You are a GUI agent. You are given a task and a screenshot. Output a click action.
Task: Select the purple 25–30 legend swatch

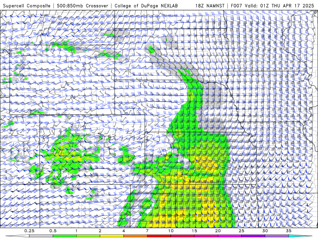pos(253,236)
